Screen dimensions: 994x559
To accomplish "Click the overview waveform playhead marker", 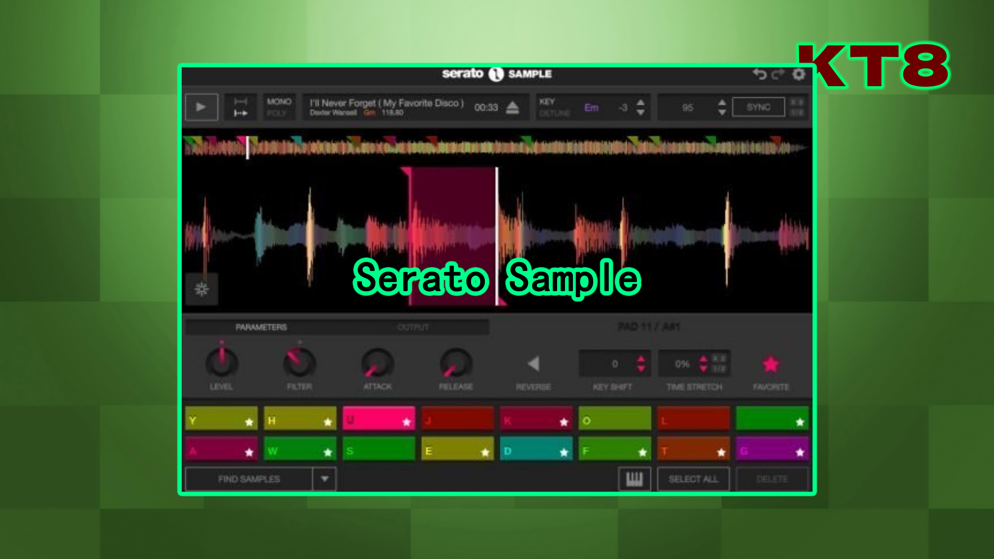I will point(248,147).
